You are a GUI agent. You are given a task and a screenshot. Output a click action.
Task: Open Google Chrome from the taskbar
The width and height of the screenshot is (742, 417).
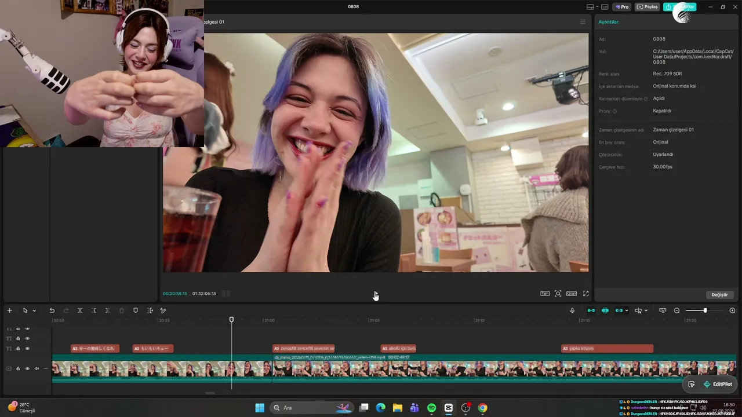coord(482,408)
